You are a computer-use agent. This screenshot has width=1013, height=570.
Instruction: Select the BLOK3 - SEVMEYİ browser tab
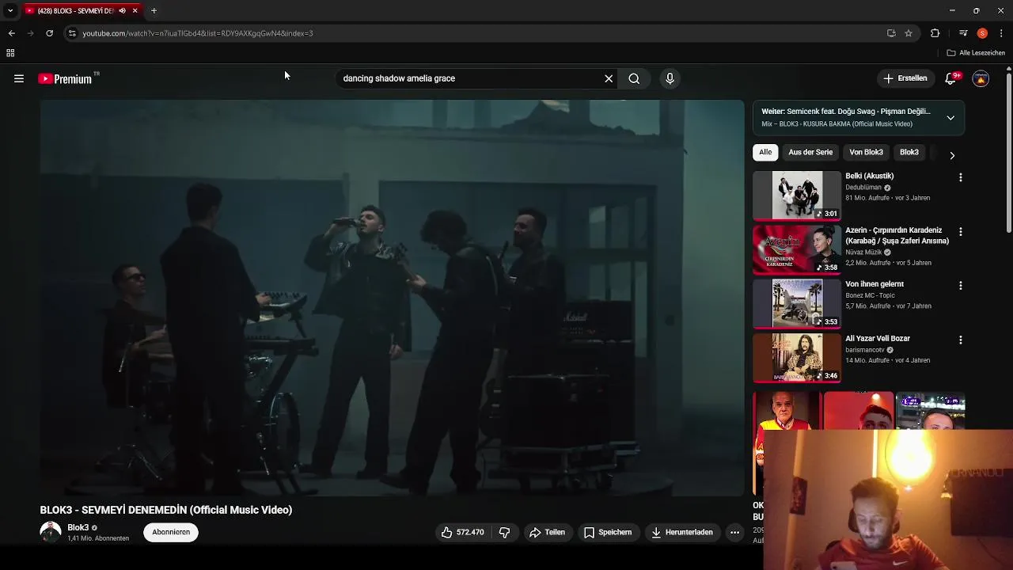pyautogui.click(x=82, y=11)
